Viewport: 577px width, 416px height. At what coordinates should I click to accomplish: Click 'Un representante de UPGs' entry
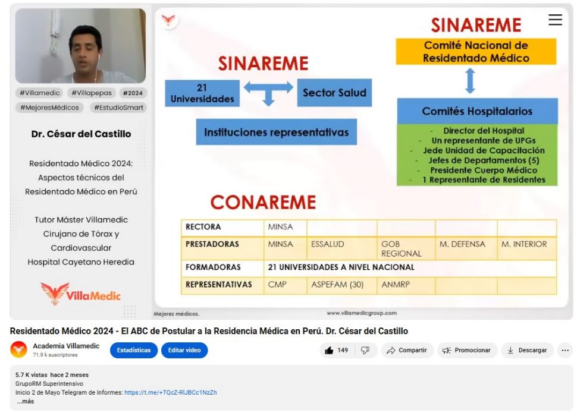[x=484, y=140]
